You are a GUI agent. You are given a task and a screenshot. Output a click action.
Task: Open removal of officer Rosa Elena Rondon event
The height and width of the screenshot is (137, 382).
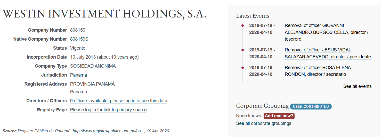[318, 71]
